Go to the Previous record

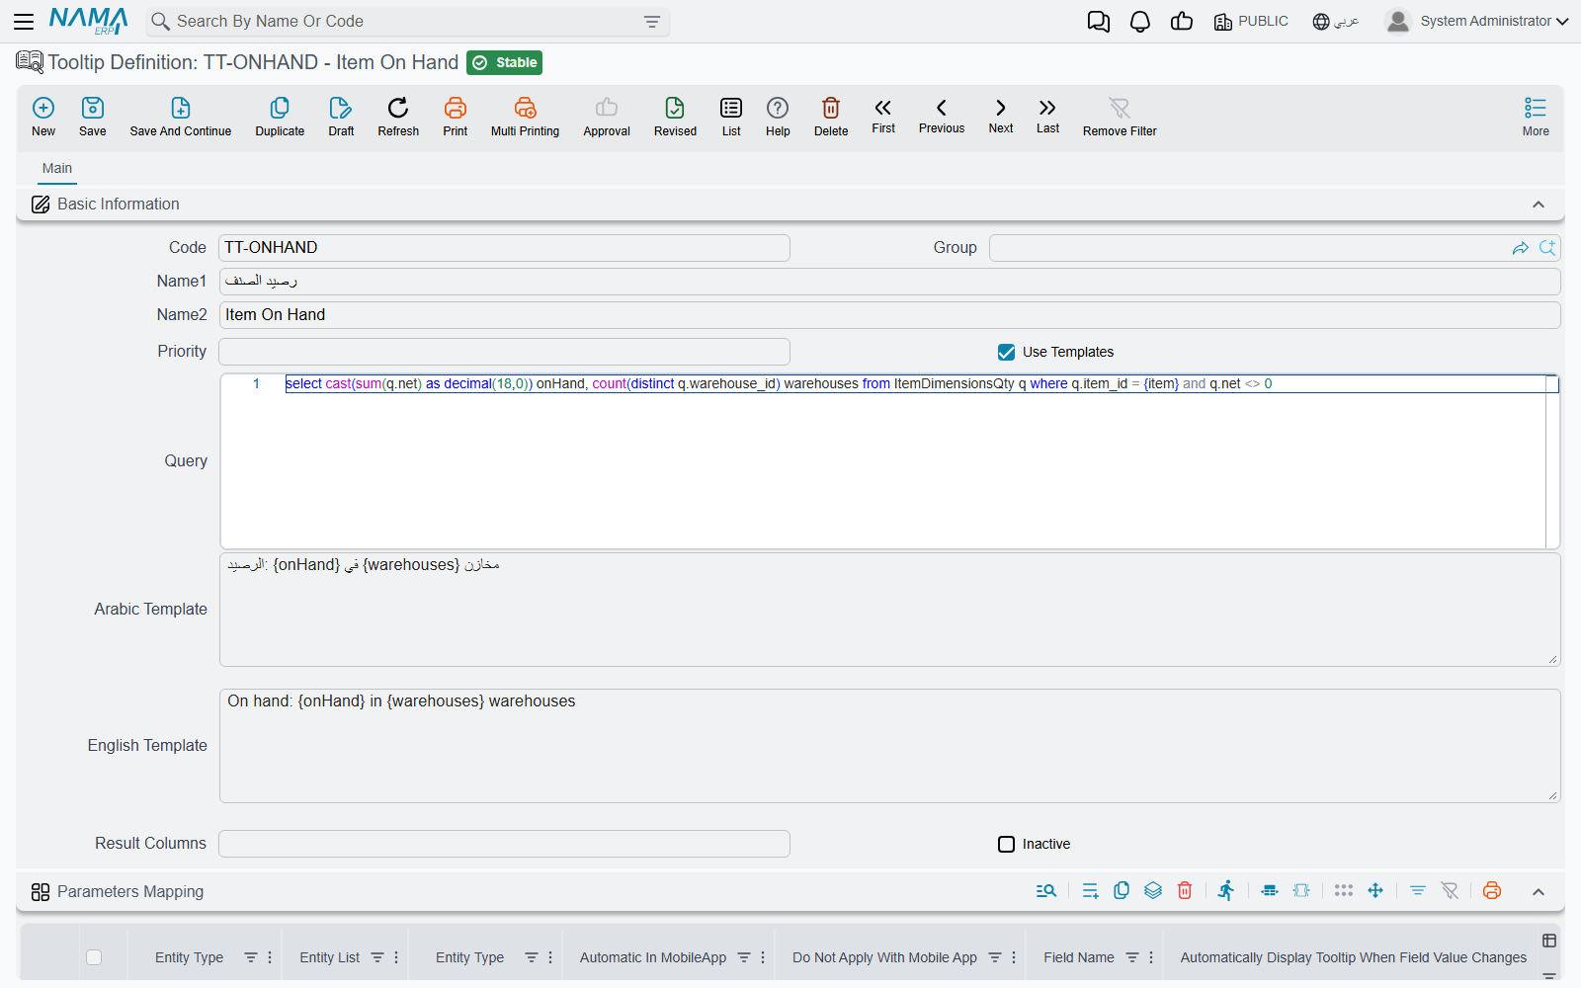(x=942, y=108)
